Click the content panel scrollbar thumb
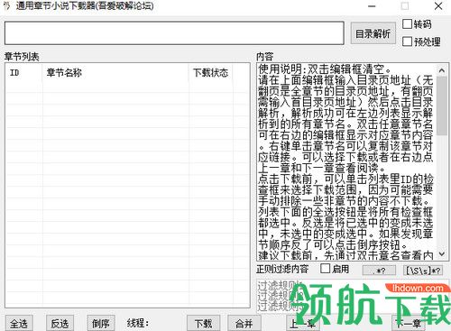 (442, 106)
